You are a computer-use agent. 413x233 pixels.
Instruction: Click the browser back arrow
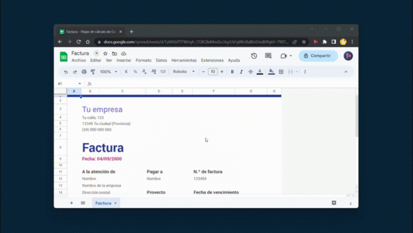click(60, 42)
